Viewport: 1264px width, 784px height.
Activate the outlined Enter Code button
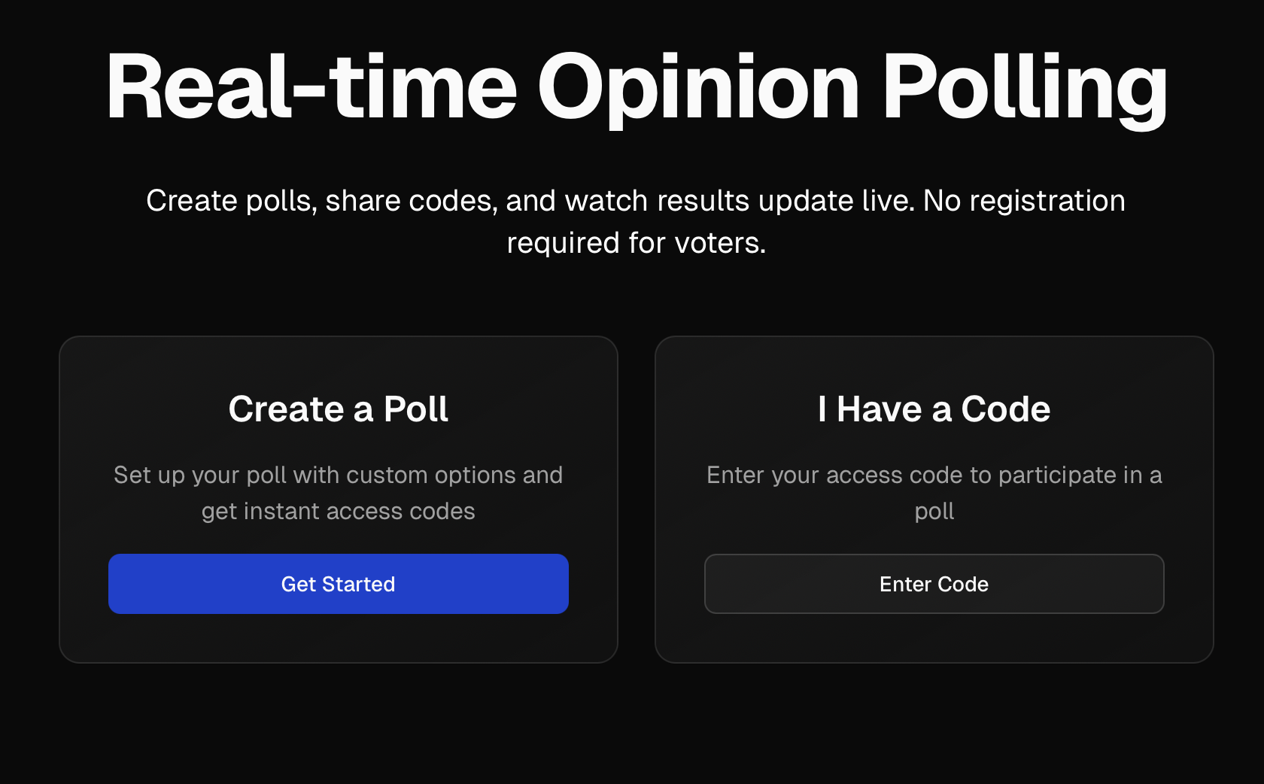pyautogui.click(x=934, y=583)
